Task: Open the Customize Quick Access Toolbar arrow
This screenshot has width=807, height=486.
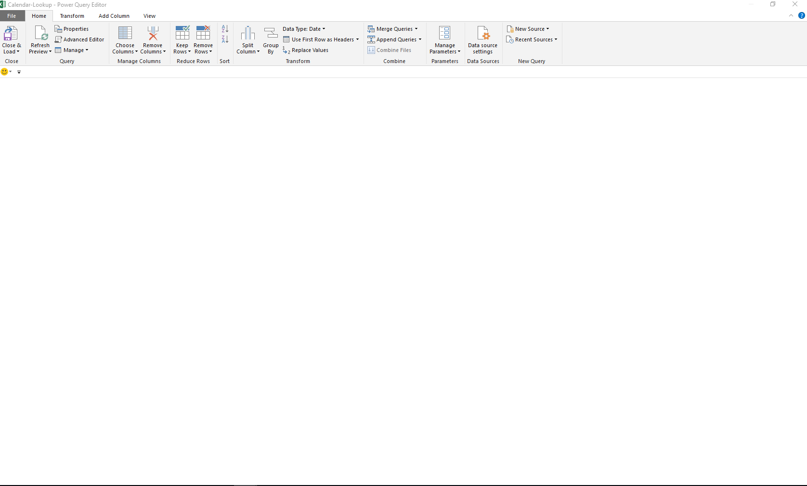Action: coord(19,72)
